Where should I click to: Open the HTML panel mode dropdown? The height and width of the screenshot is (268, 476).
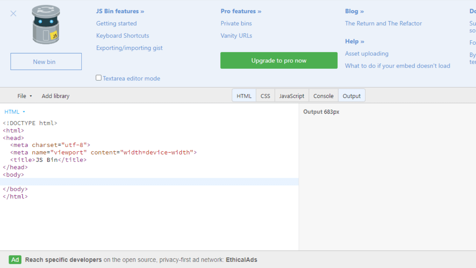coord(15,111)
